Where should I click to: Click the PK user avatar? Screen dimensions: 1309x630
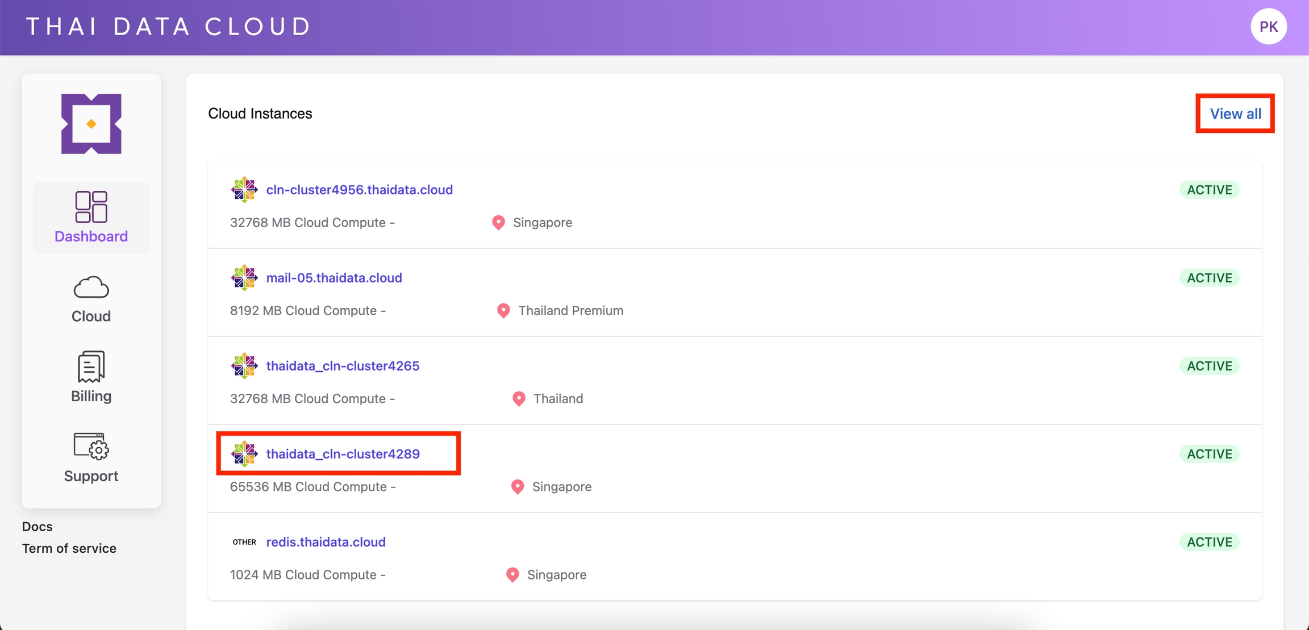[1268, 27]
